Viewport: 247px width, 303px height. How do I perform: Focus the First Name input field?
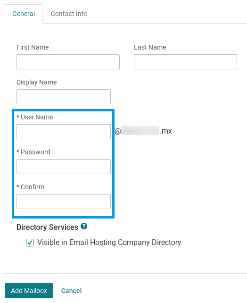click(x=68, y=62)
